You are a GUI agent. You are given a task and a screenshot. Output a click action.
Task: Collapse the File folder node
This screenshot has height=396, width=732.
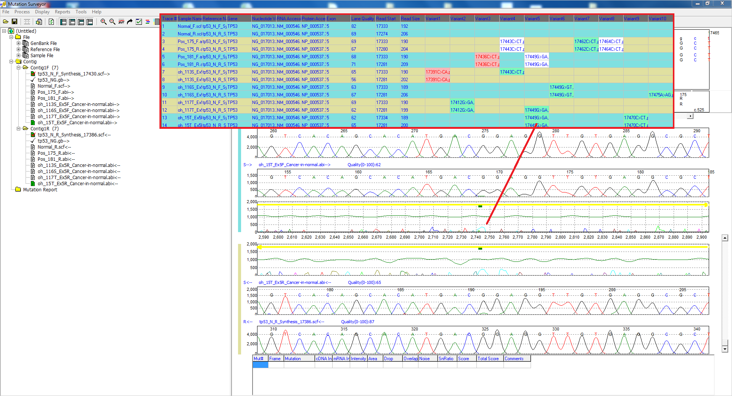point(11,37)
